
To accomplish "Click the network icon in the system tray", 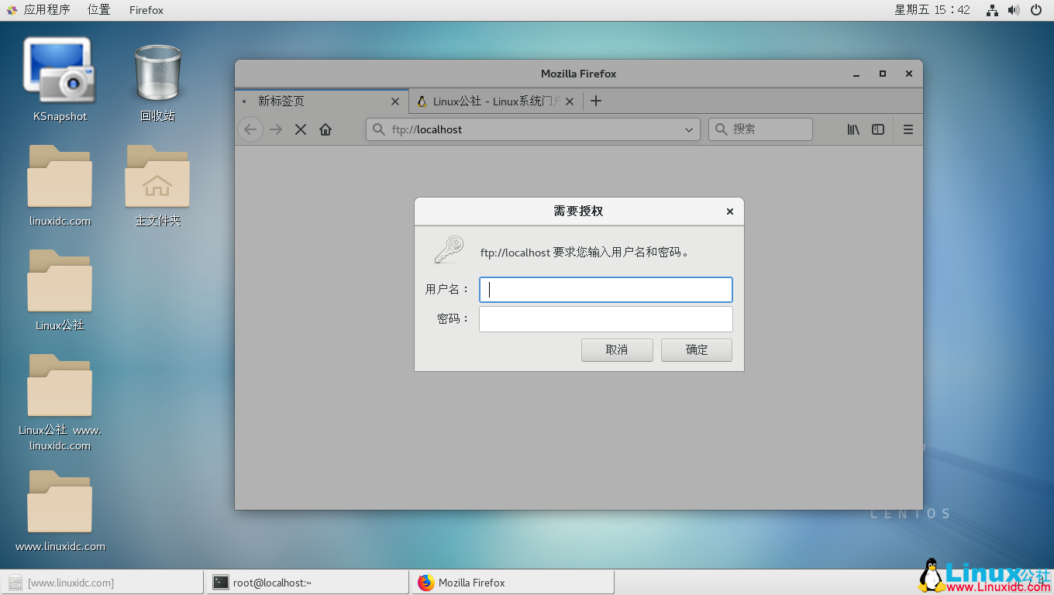I will click(x=991, y=10).
